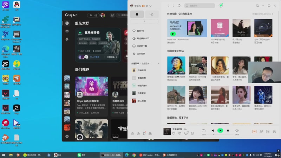Viewport: 281px width, 158px height.
Task: Select the lightning bolt icon in Oopz sidebar
Action: 67,39
